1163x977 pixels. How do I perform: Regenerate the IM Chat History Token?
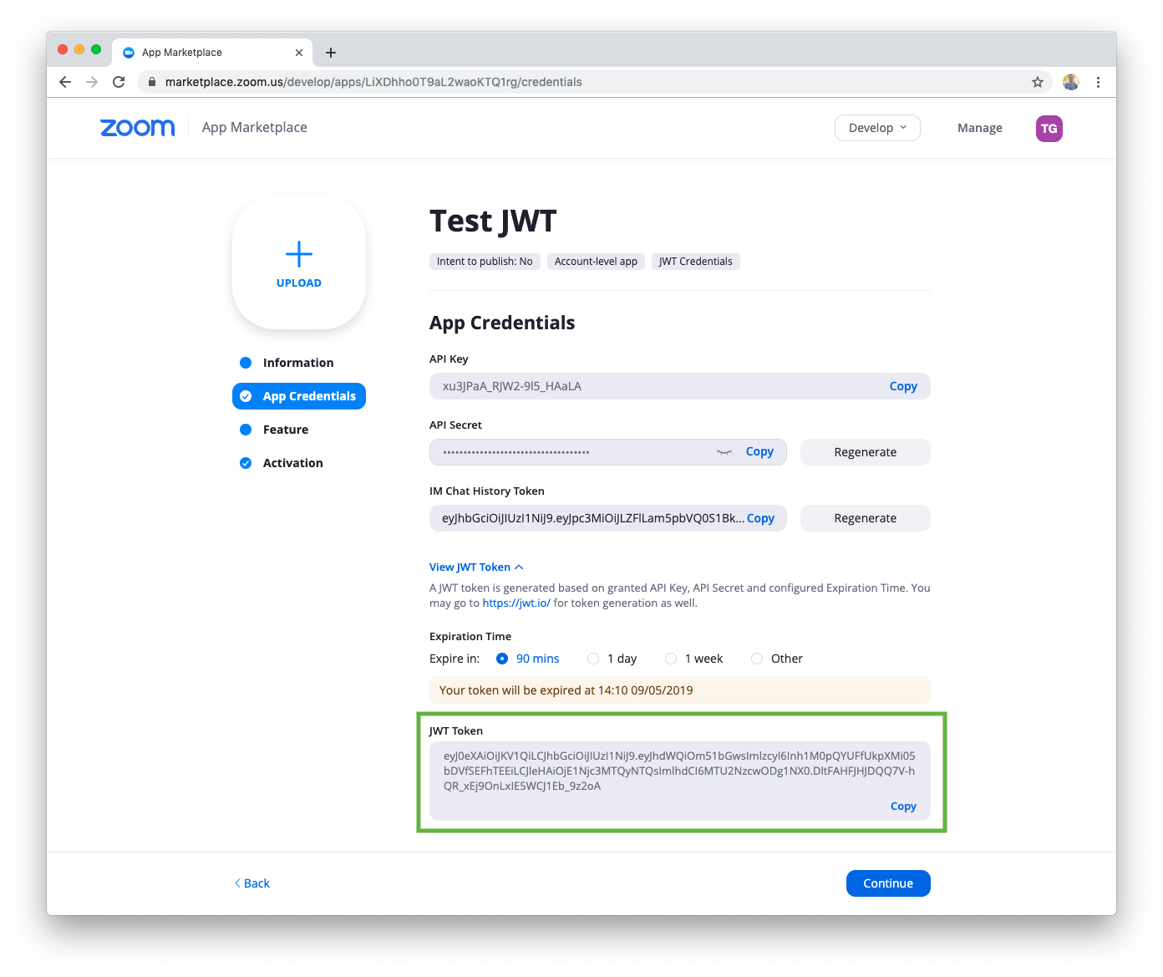866,518
